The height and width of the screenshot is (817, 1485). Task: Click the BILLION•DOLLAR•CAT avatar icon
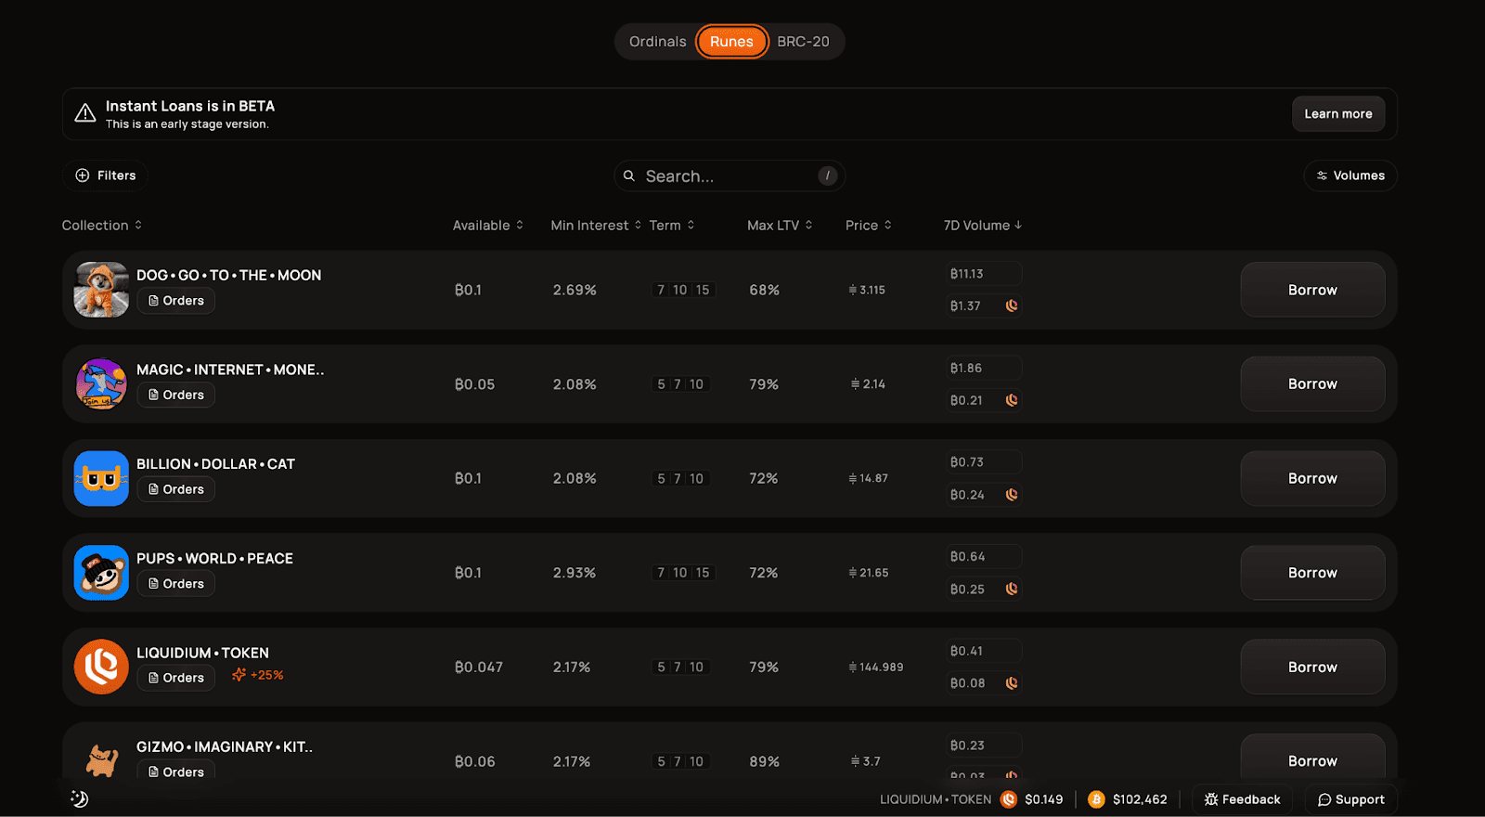tap(101, 478)
